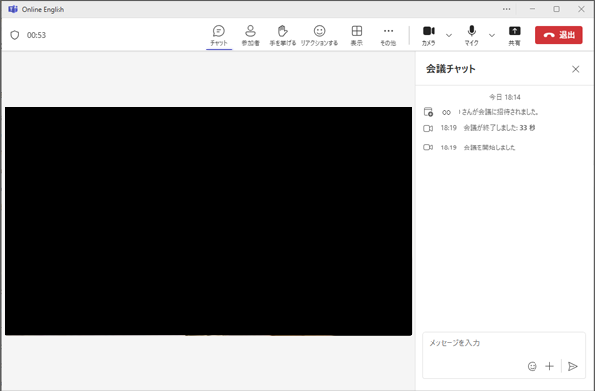The height and width of the screenshot is (391, 595).
Task: Click the 00:53 meeting timer
Action: pyautogui.click(x=36, y=35)
